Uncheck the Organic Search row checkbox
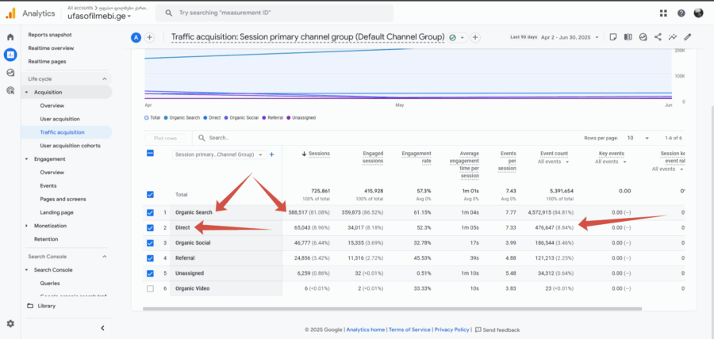 (x=150, y=212)
